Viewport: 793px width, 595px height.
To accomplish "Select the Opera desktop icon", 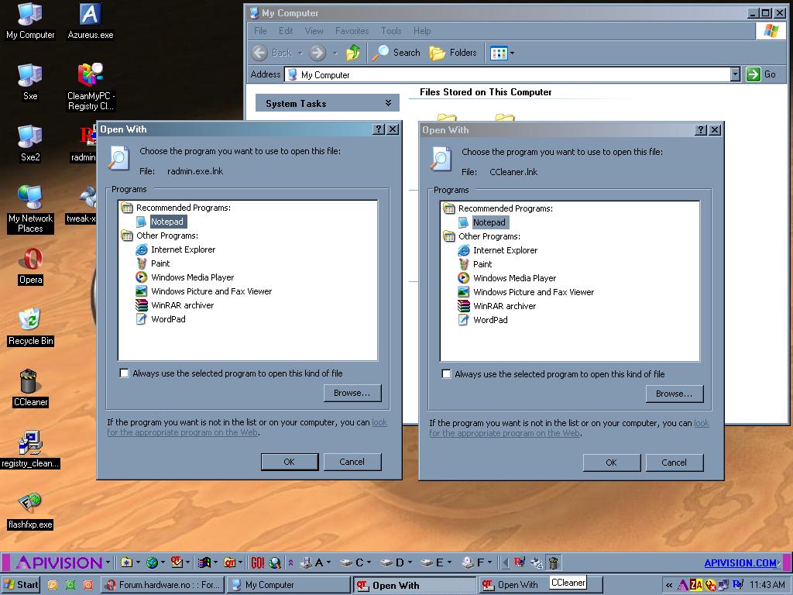I will [x=30, y=267].
